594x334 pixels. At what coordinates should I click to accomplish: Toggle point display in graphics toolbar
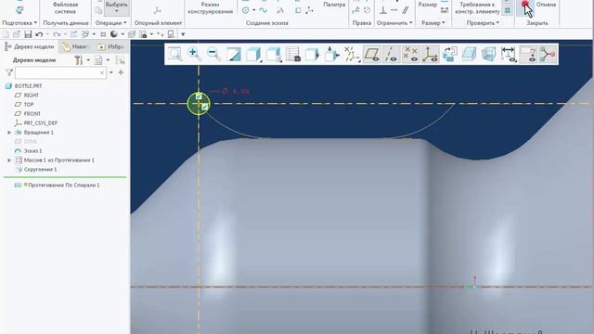tap(410, 55)
